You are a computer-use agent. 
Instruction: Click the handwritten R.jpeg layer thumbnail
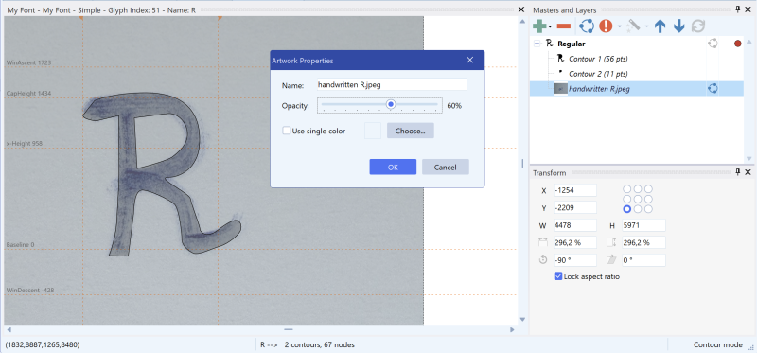(560, 88)
